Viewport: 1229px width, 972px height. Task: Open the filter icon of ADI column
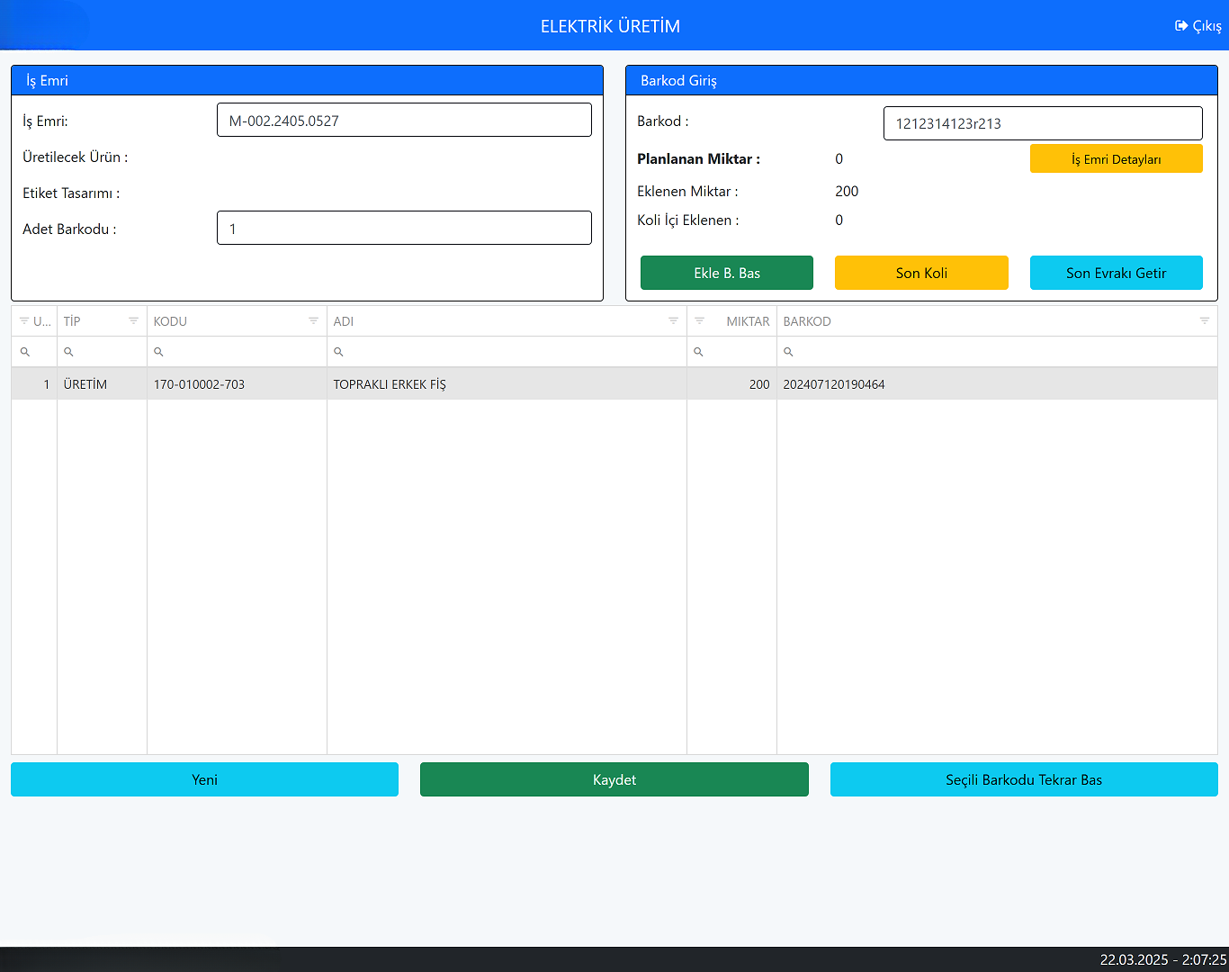tap(673, 321)
